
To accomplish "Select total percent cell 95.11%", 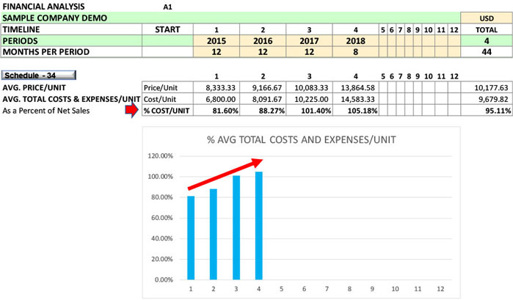I will [x=486, y=111].
